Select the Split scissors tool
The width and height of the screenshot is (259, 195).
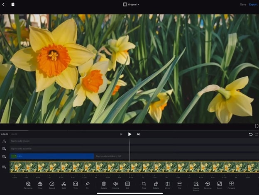point(64,185)
